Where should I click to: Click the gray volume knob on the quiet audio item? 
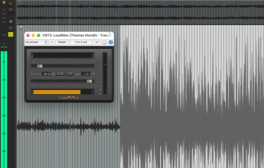(x=21, y=27)
